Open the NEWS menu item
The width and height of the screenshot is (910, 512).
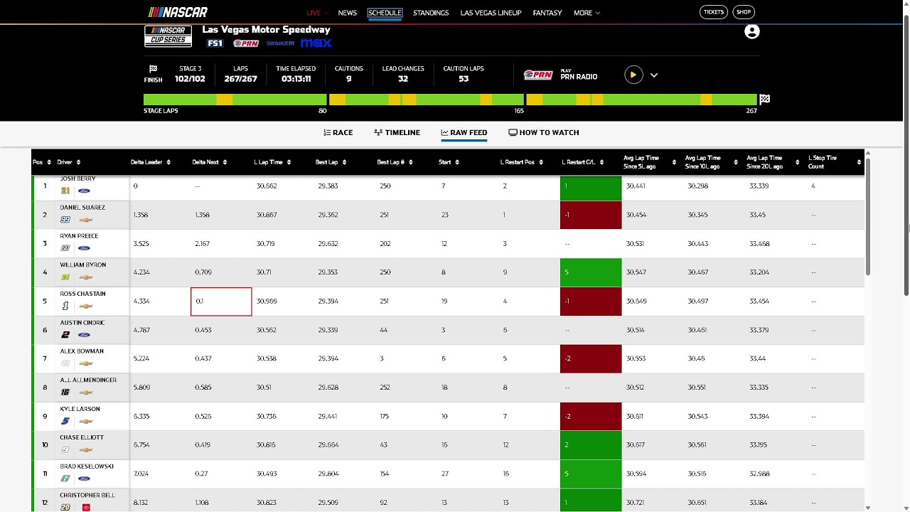[347, 13]
